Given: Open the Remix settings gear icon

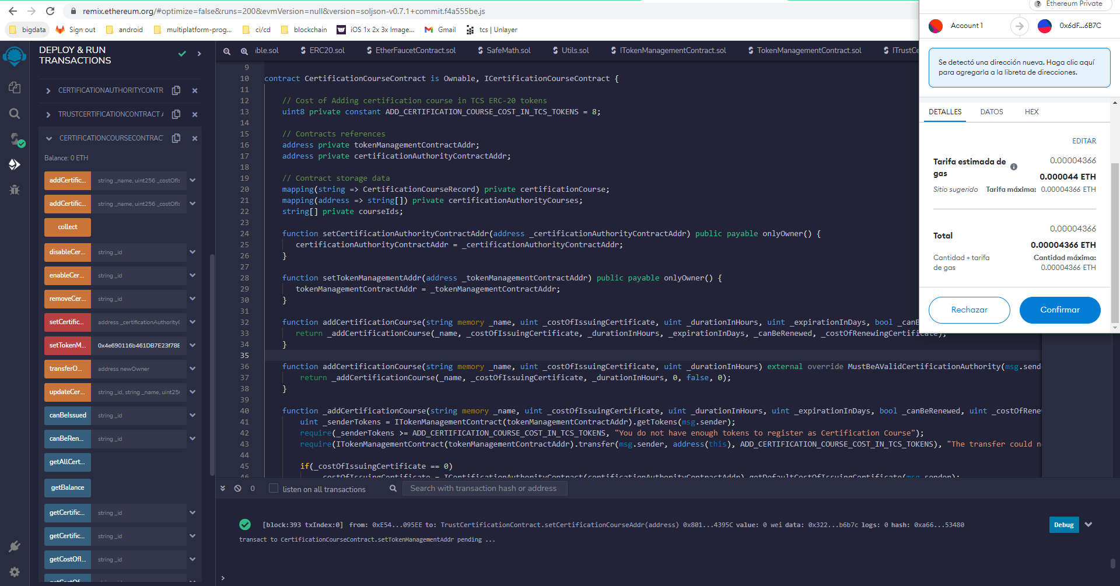Looking at the screenshot, I should click(x=15, y=572).
